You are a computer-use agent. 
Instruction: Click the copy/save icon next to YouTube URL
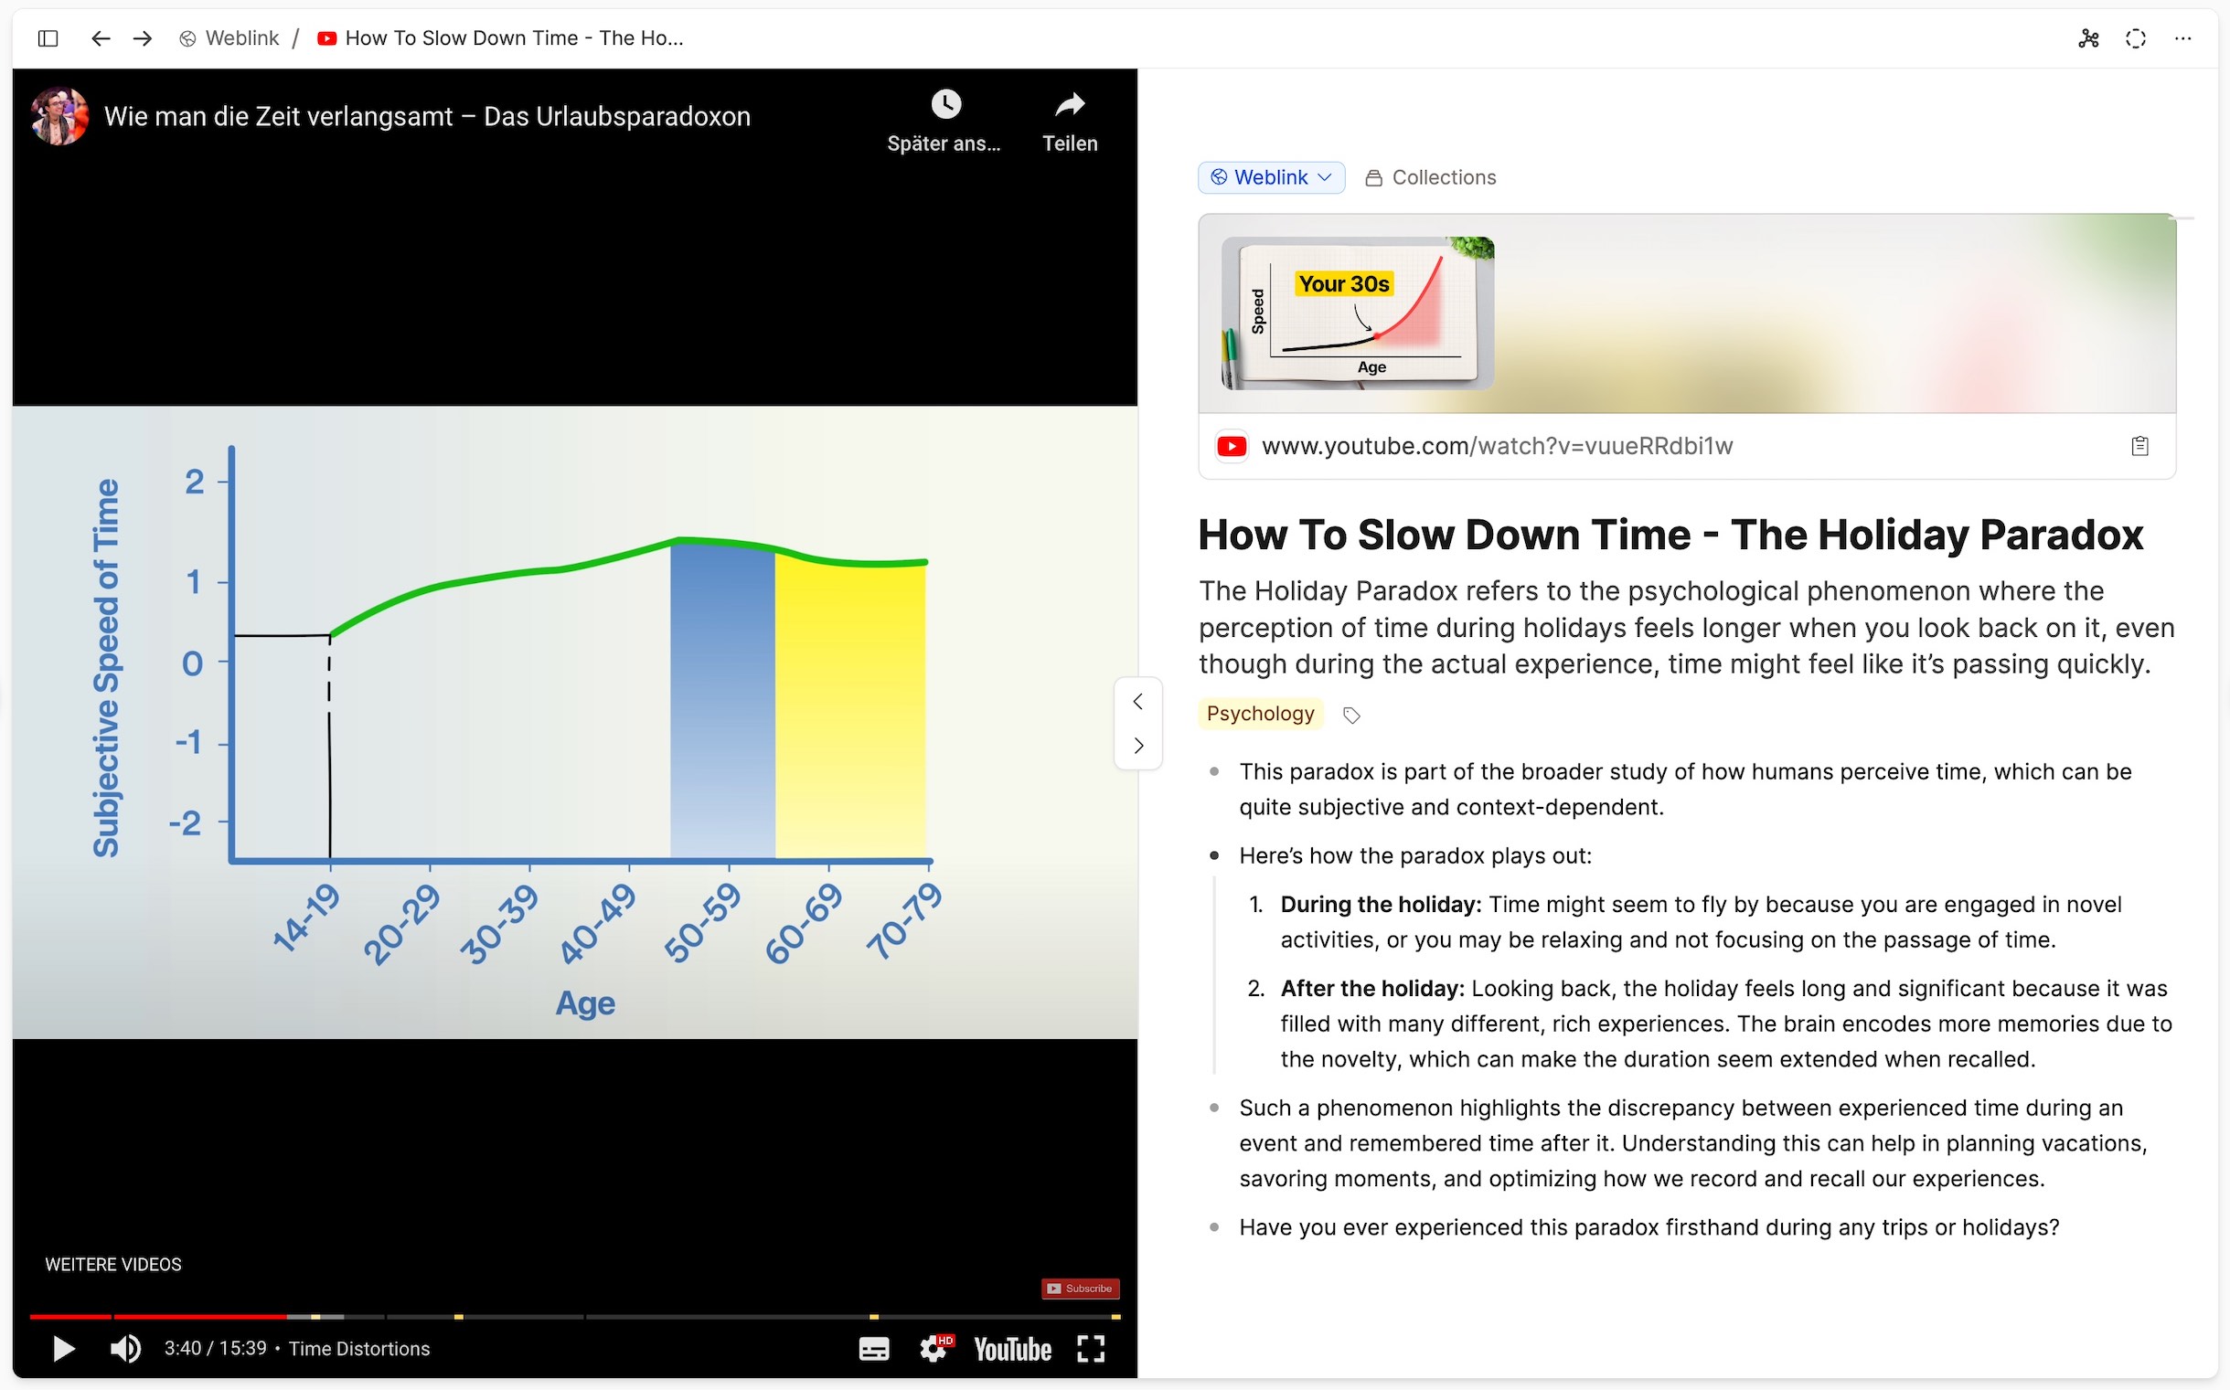coord(2142,445)
